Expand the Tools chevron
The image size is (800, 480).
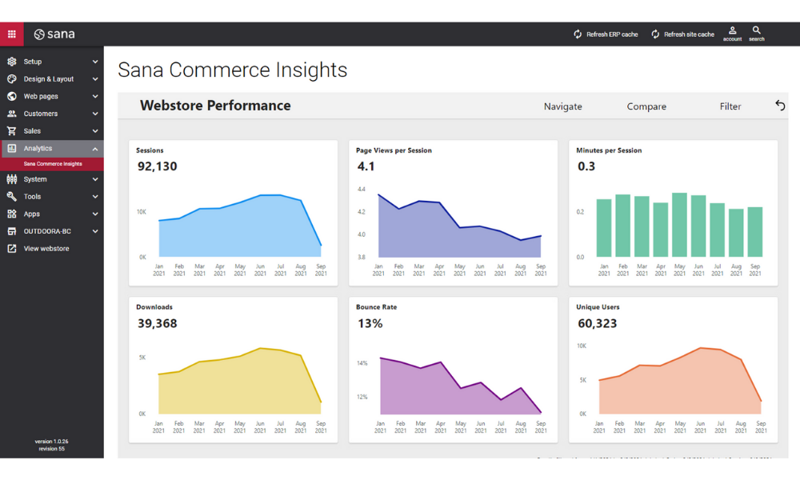(95, 197)
